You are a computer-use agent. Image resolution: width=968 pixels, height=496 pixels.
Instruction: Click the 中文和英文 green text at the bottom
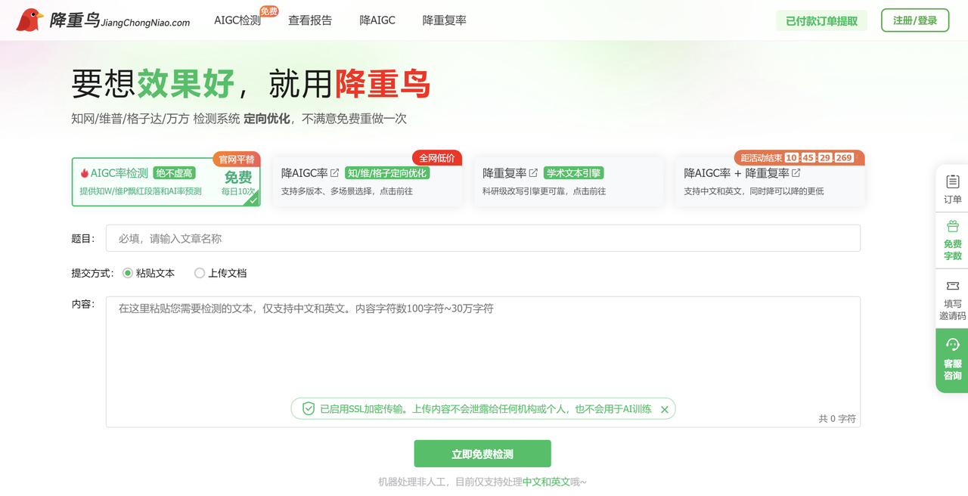(x=546, y=482)
